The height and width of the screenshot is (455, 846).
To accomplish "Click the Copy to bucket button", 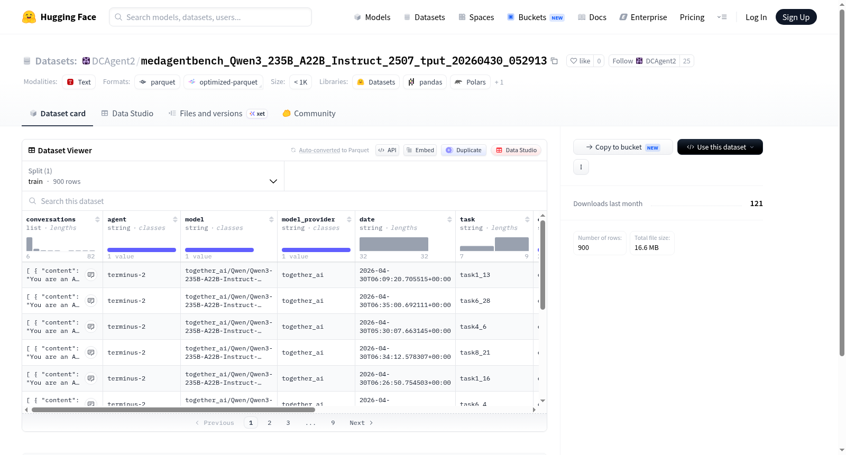I will point(623,147).
